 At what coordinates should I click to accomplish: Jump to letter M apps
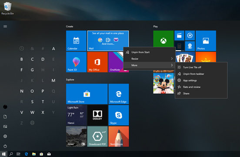click(53, 80)
